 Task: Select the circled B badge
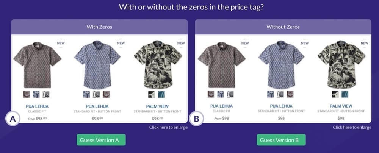[x=196, y=119]
